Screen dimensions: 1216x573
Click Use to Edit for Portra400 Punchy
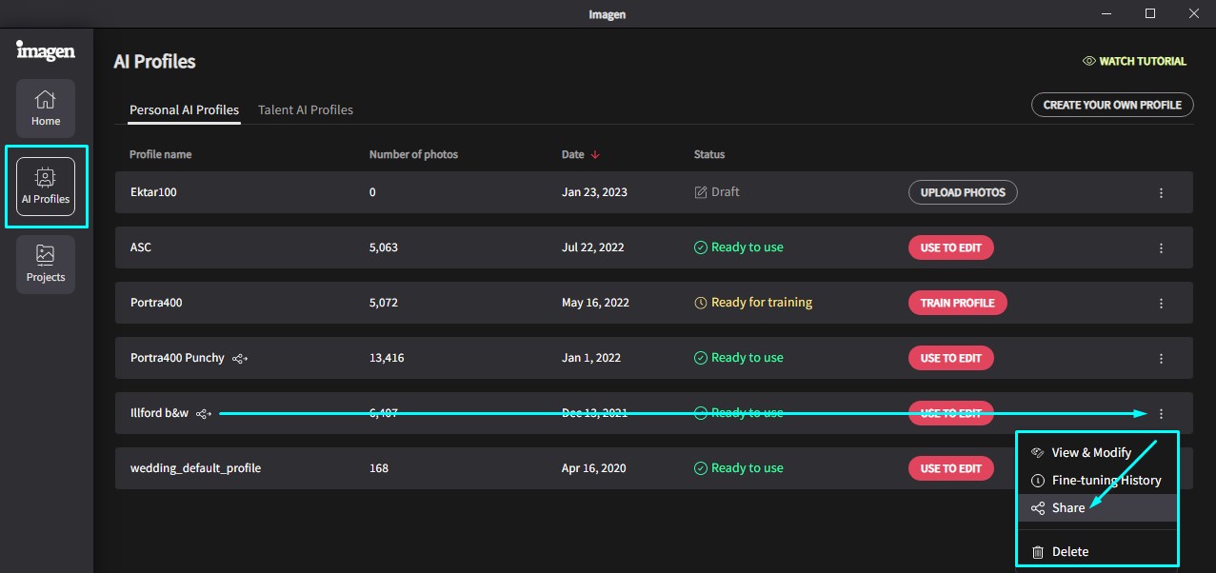(x=950, y=358)
